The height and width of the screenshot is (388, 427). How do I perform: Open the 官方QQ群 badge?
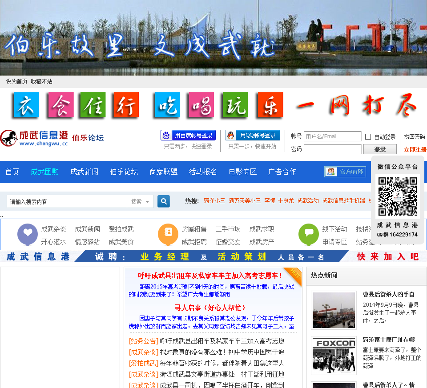345,172
